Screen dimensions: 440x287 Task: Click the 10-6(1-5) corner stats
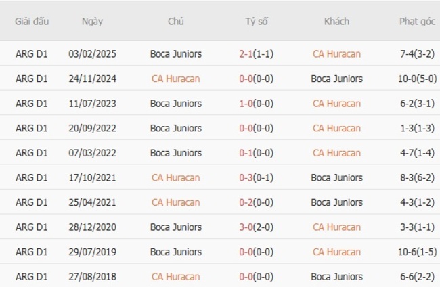(x=417, y=252)
